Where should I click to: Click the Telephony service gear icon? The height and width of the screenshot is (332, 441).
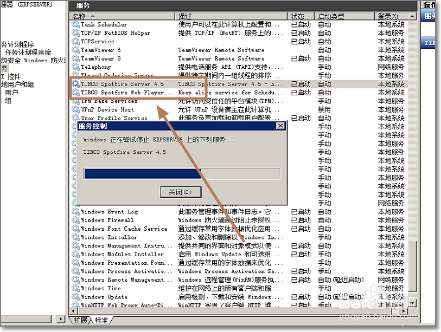pyautogui.click(x=75, y=67)
